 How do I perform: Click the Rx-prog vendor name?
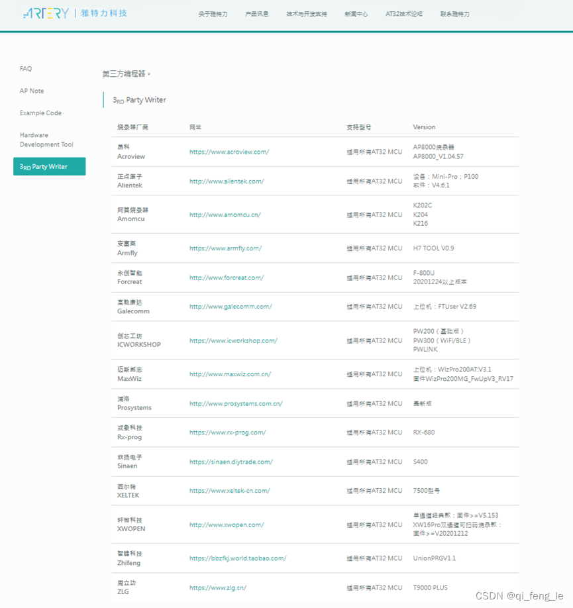point(130,437)
